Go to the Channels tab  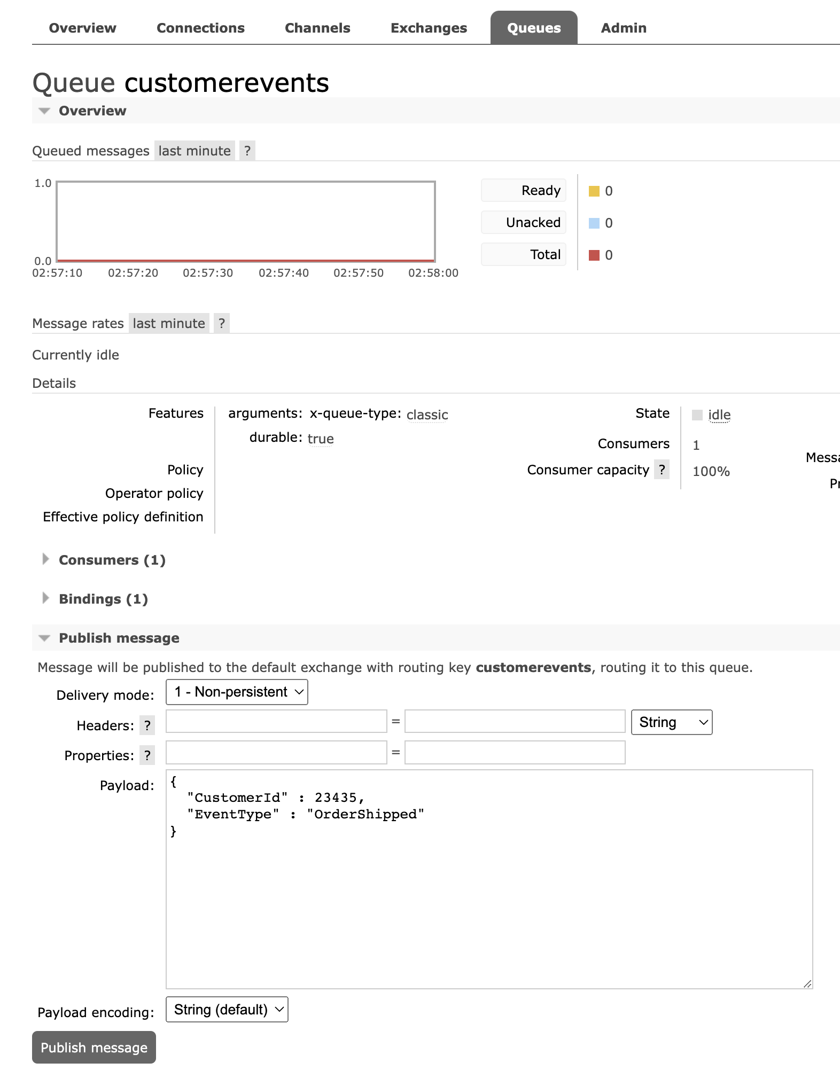coord(317,28)
